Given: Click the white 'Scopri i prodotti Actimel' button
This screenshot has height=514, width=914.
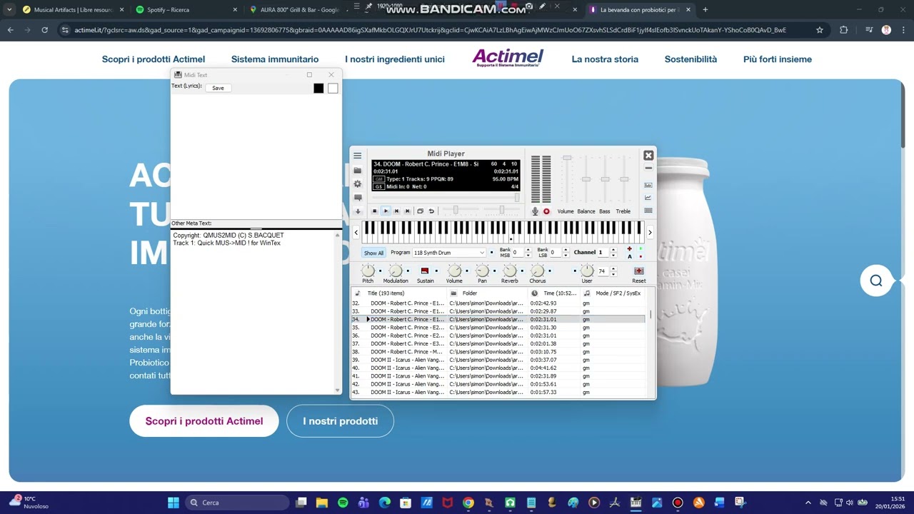Looking at the screenshot, I should pyautogui.click(x=204, y=421).
